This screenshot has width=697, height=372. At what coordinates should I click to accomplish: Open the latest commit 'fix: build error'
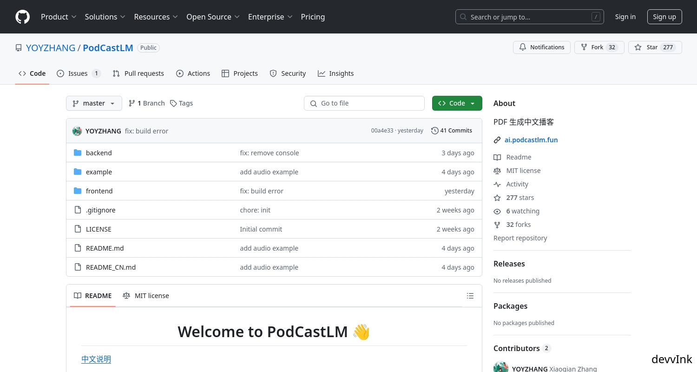[146, 131]
